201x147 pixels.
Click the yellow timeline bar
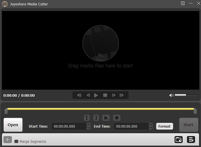101,109
